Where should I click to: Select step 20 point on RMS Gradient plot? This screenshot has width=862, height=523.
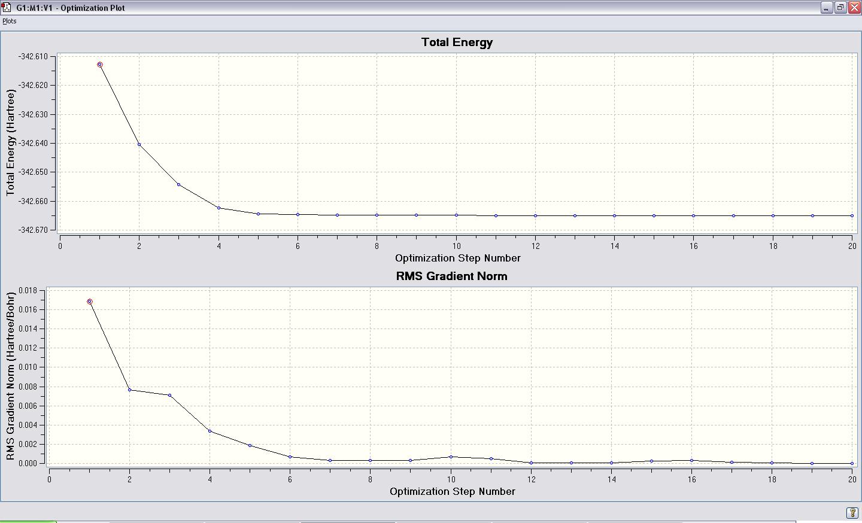click(852, 463)
